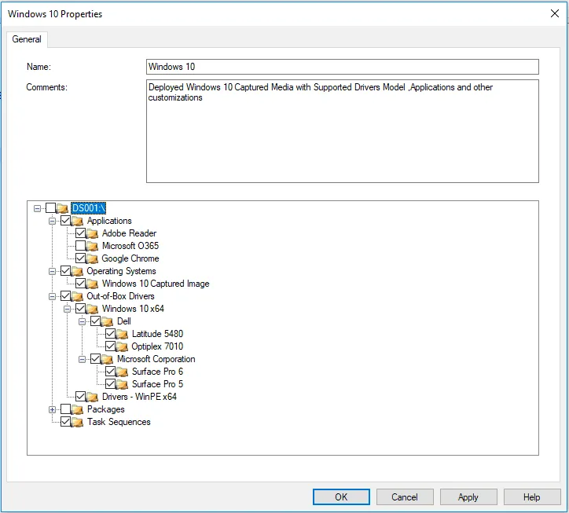Check the DS001 root checkbox

(x=51, y=208)
